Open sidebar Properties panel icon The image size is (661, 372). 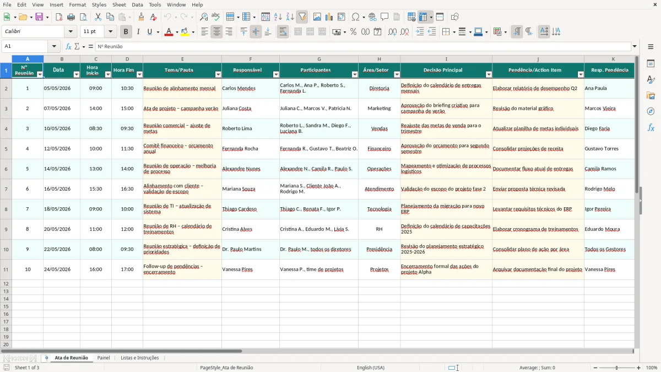(x=651, y=63)
